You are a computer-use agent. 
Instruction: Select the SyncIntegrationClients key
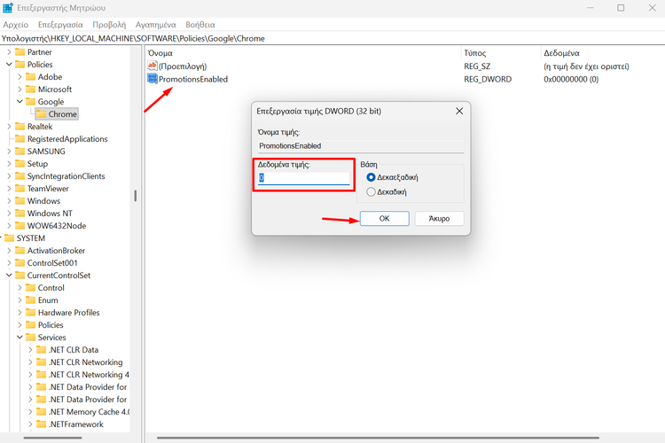tap(66, 176)
